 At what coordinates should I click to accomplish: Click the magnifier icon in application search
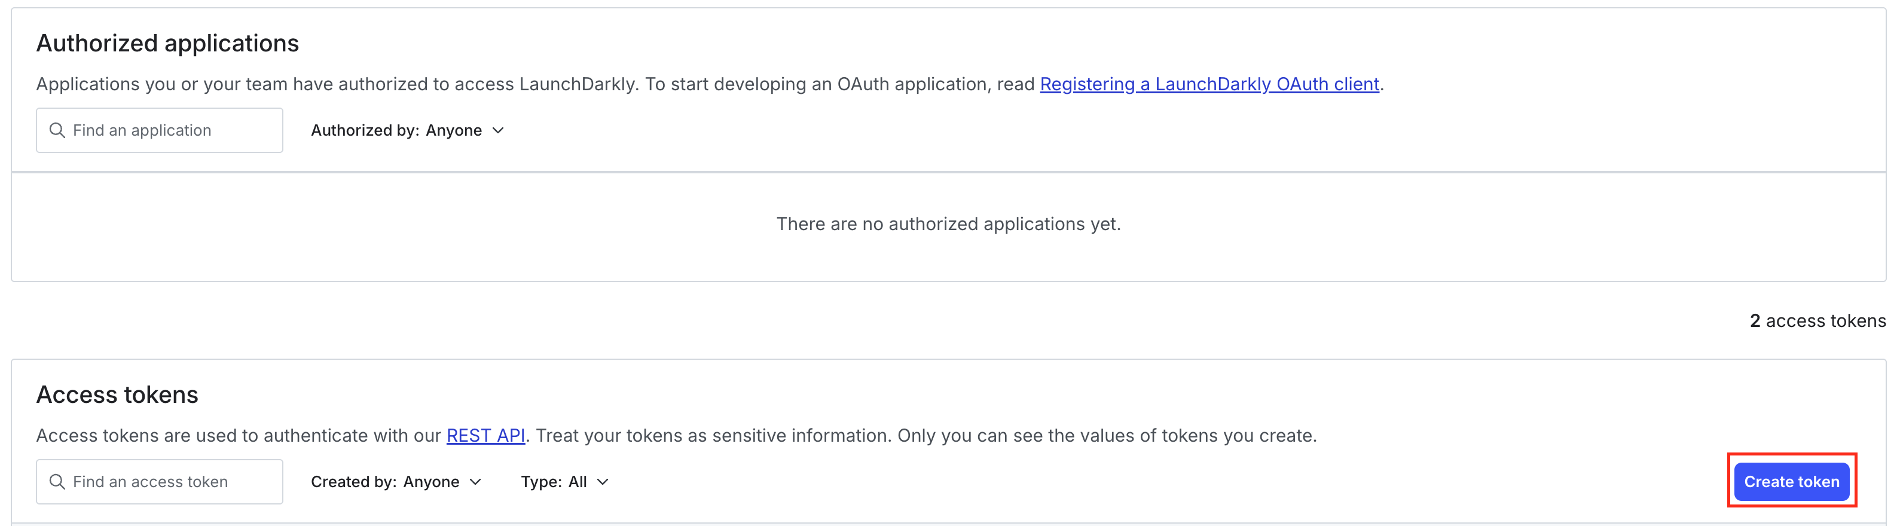[x=57, y=130]
